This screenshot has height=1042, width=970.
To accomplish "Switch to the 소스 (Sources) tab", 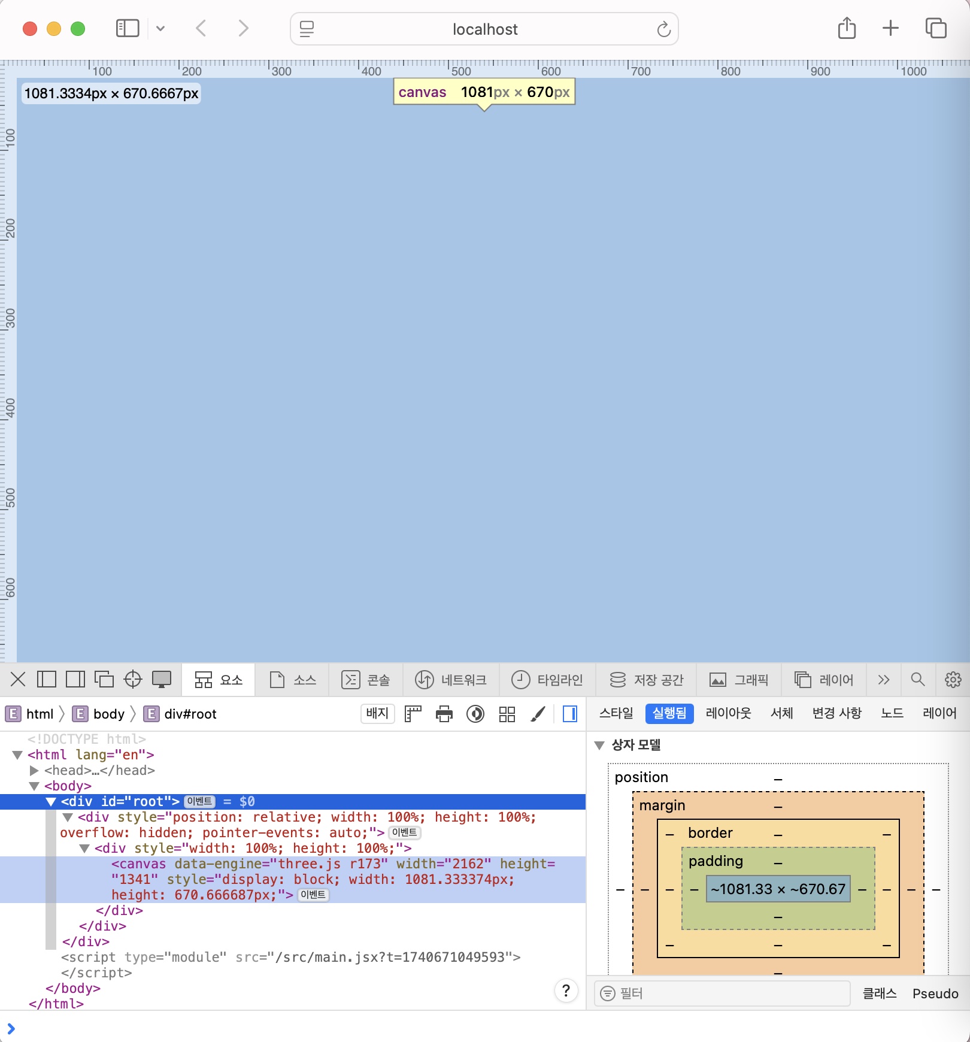I will coord(293,680).
